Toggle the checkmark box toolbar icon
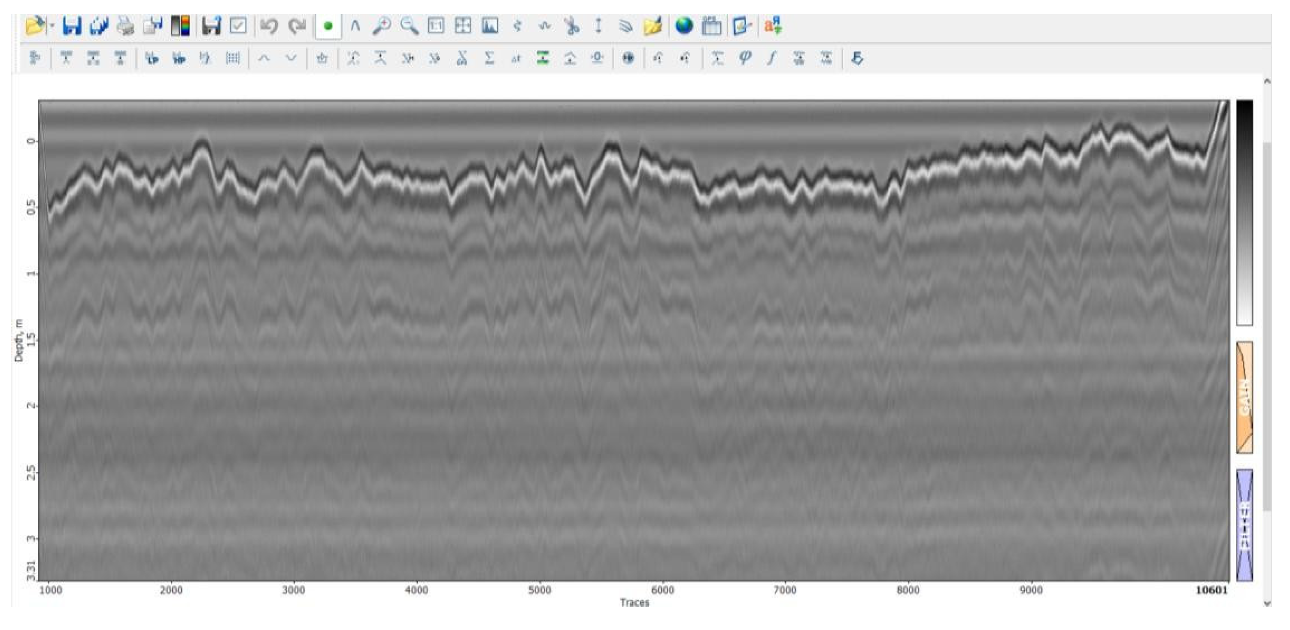 pos(238,26)
